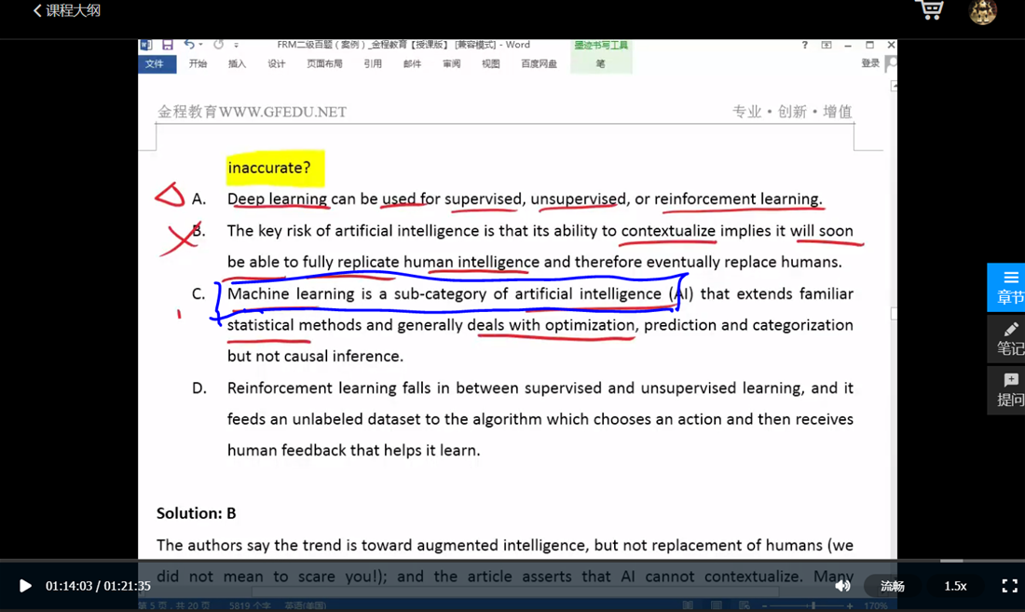Image resolution: width=1025 pixels, height=612 pixels.
Task: Minimize the Word window
Action: pyautogui.click(x=848, y=45)
